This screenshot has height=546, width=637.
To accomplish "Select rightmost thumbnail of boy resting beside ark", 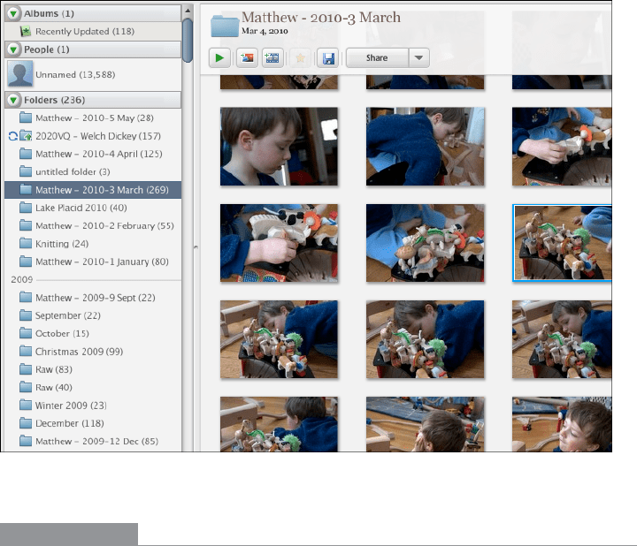I will (562, 339).
